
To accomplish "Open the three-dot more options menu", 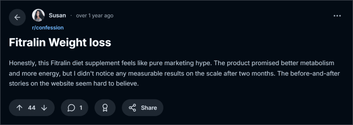I will click(337, 16).
